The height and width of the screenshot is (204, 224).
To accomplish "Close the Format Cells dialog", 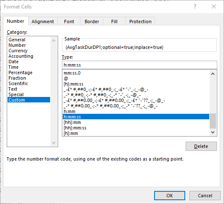I will pos(214,6).
